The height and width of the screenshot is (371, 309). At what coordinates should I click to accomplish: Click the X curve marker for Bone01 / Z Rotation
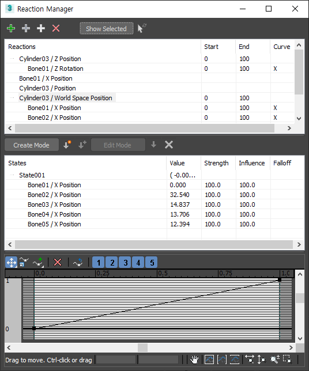(x=275, y=69)
